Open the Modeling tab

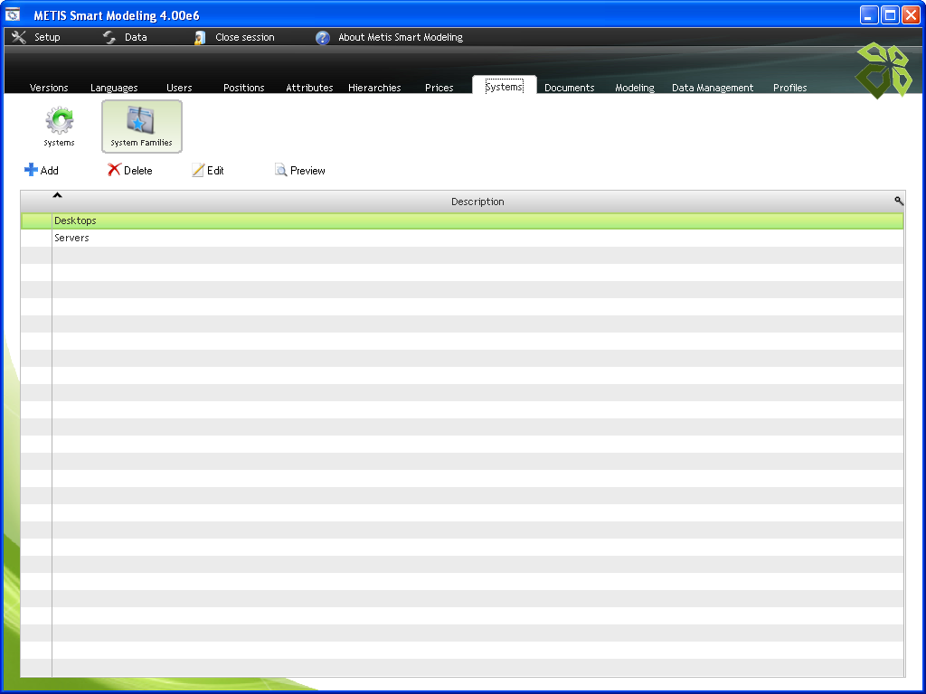click(635, 88)
